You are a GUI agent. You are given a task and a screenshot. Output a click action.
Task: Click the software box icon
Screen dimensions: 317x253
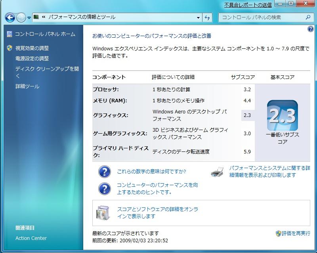coord(103,213)
